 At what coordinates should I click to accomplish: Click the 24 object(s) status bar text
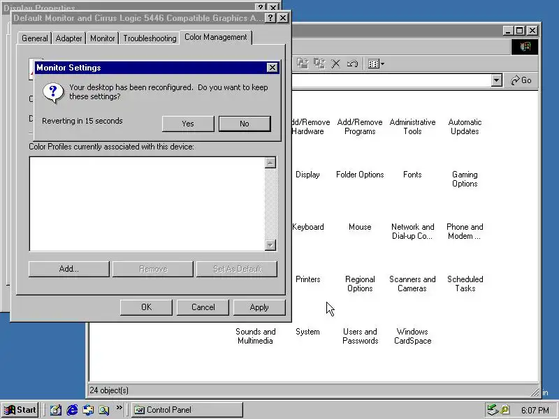109,390
